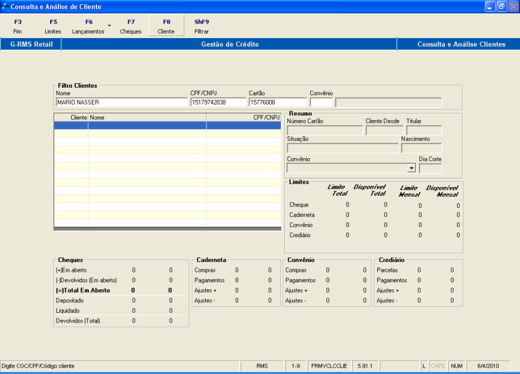Minimize the Consulta e Análise de Cliente window
This screenshot has width=520, height=374.
490,6
